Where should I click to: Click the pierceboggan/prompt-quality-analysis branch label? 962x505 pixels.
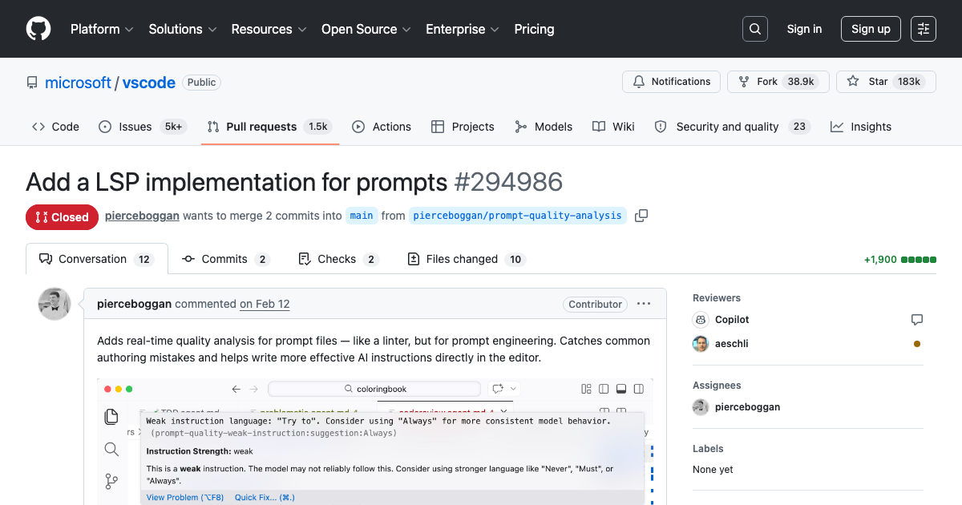point(518,216)
